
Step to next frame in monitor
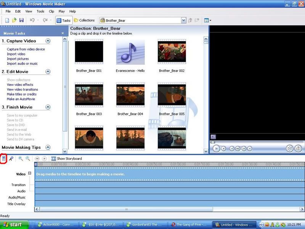click(244, 148)
